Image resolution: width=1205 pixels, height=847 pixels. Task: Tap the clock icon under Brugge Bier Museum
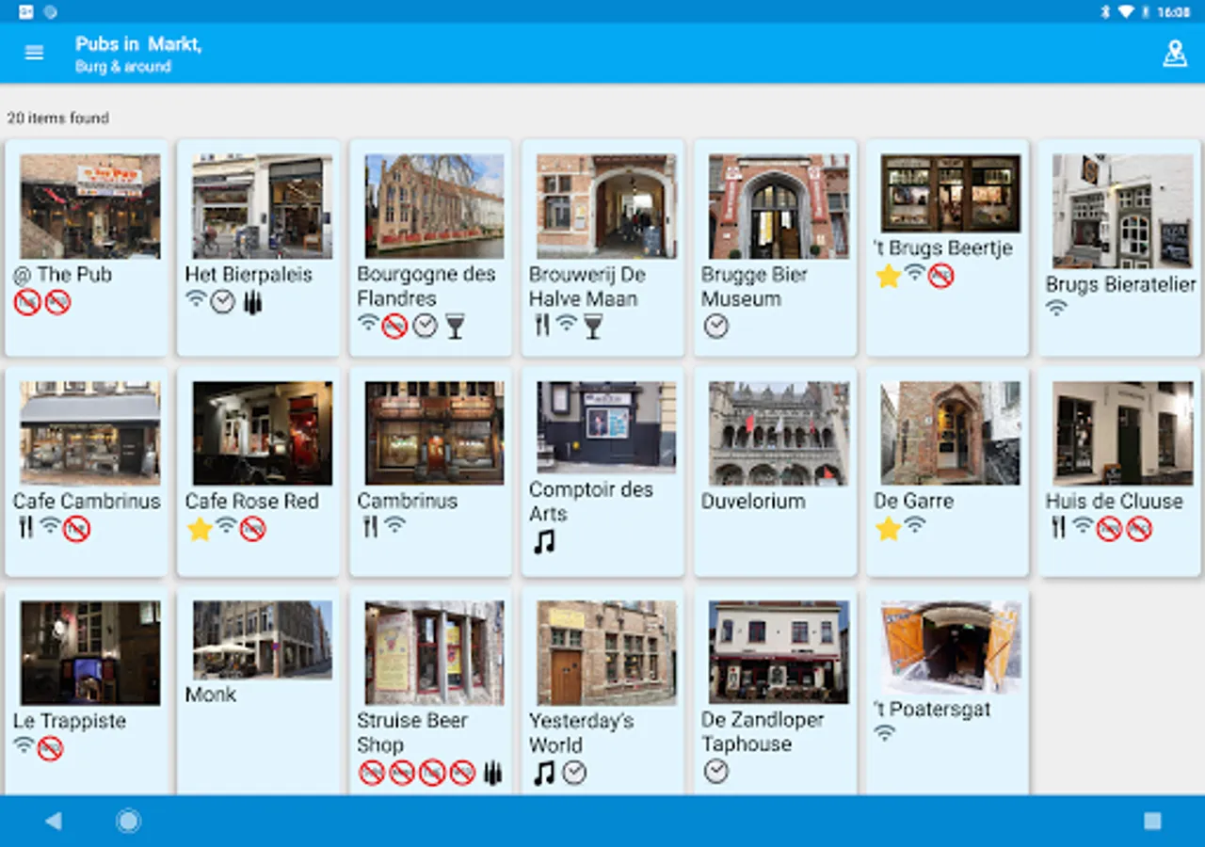(x=716, y=327)
